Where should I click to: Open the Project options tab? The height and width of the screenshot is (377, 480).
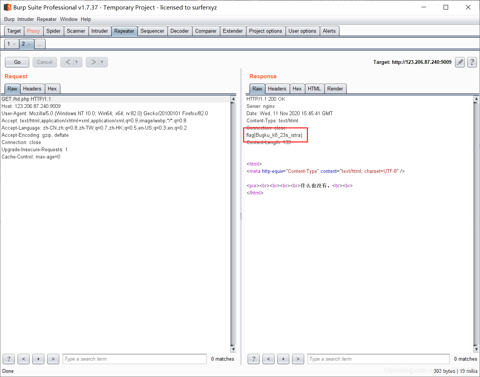point(265,31)
